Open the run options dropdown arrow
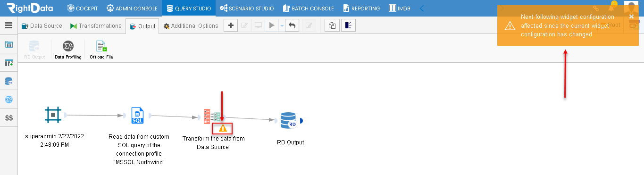Viewport: 644px width, 175px height. (x=282, y=25)
